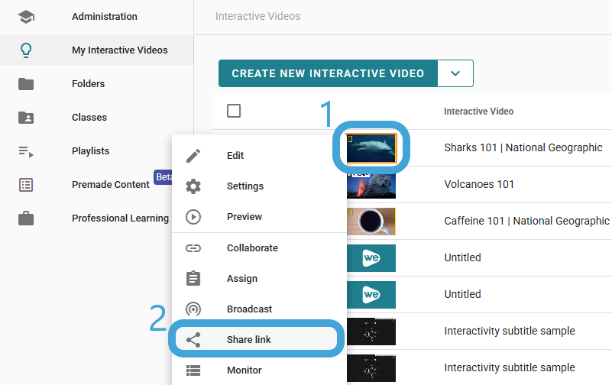Go to Folders in the sidebar

[x=96, y=84]
